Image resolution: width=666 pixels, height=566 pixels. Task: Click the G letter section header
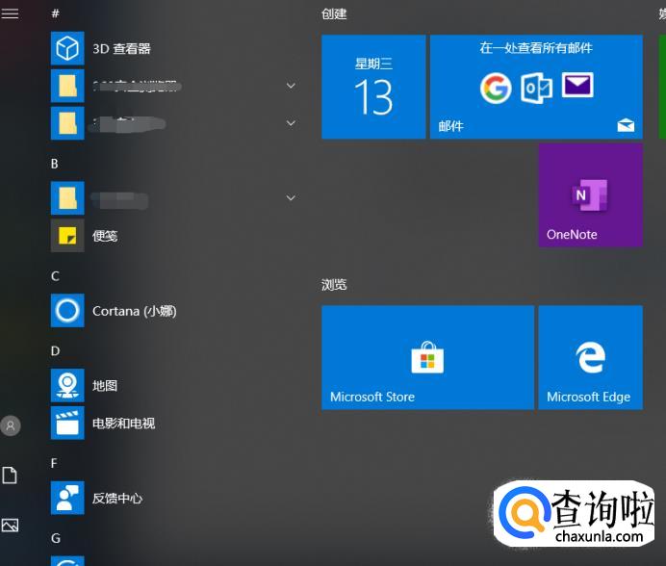56,538
